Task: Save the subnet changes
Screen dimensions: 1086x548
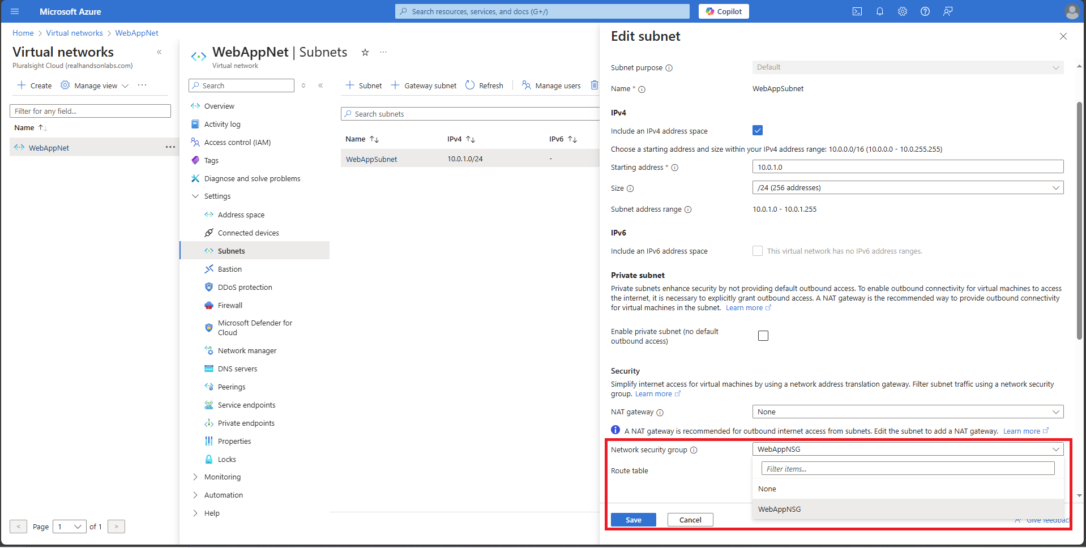Action: pyautogui.click(x=634, y=520)
